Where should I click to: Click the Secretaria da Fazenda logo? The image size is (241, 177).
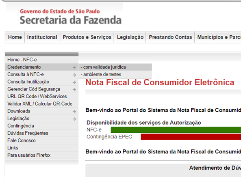tap(71, 17)
